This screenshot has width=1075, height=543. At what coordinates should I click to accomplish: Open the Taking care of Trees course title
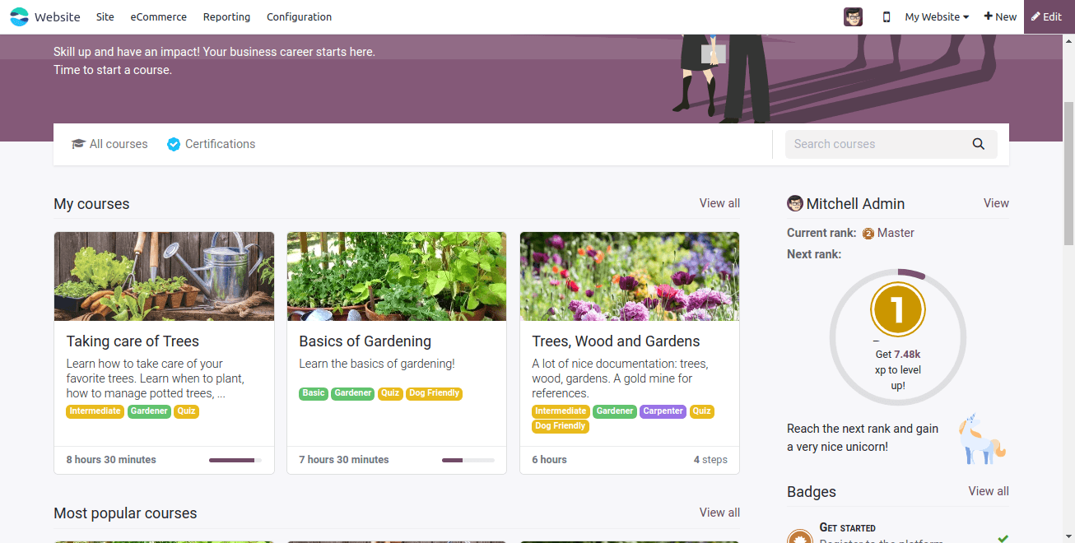(x=133, y=341)
